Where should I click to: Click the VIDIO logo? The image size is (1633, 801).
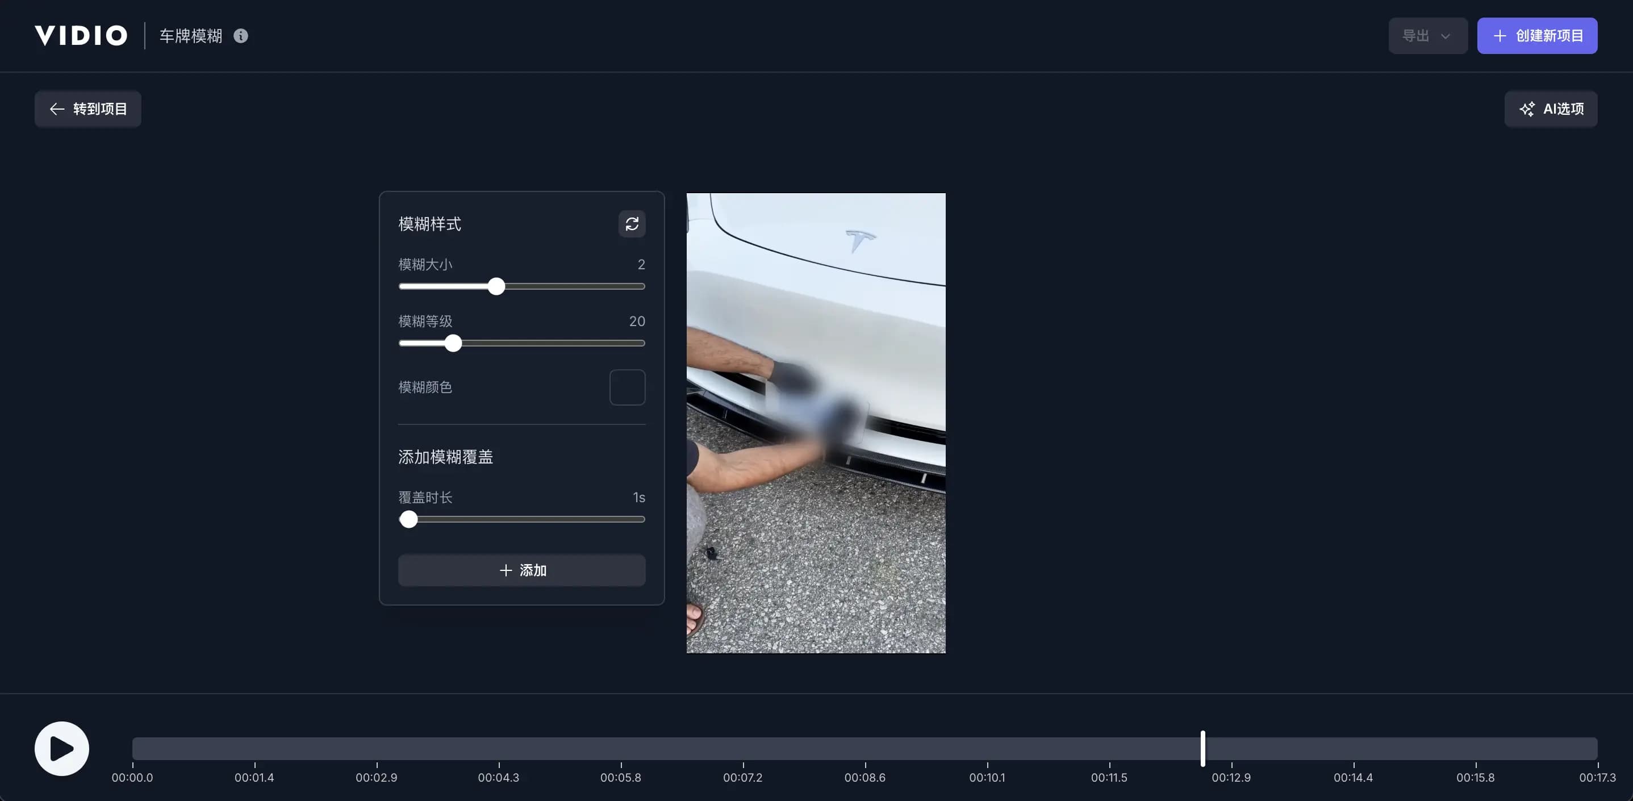pyautogui.click(x=80, y=36)
